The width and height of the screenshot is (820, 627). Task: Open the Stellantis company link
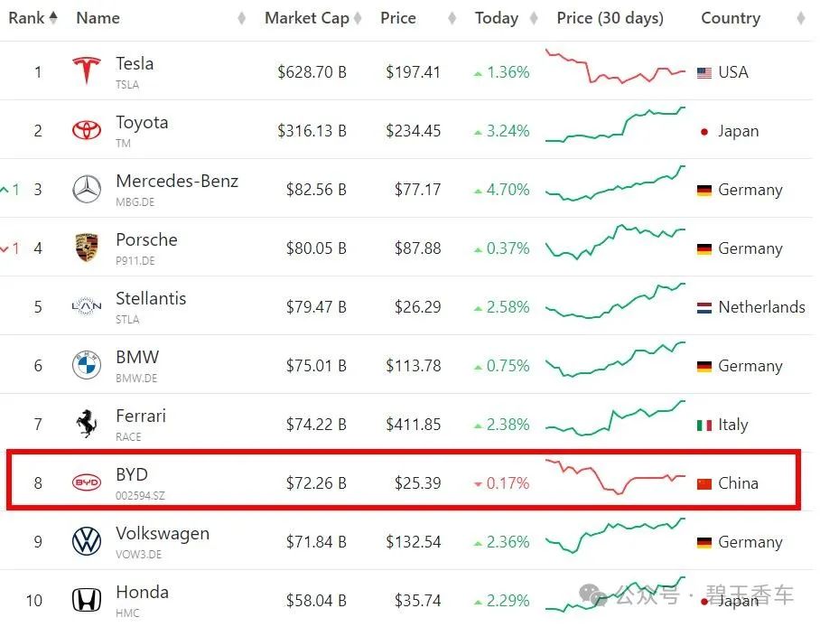click(151, 299)
